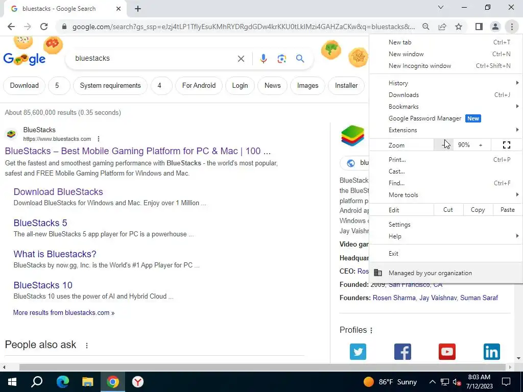
Task: Click the blue search magnifier button
Action: pos(300,59)
